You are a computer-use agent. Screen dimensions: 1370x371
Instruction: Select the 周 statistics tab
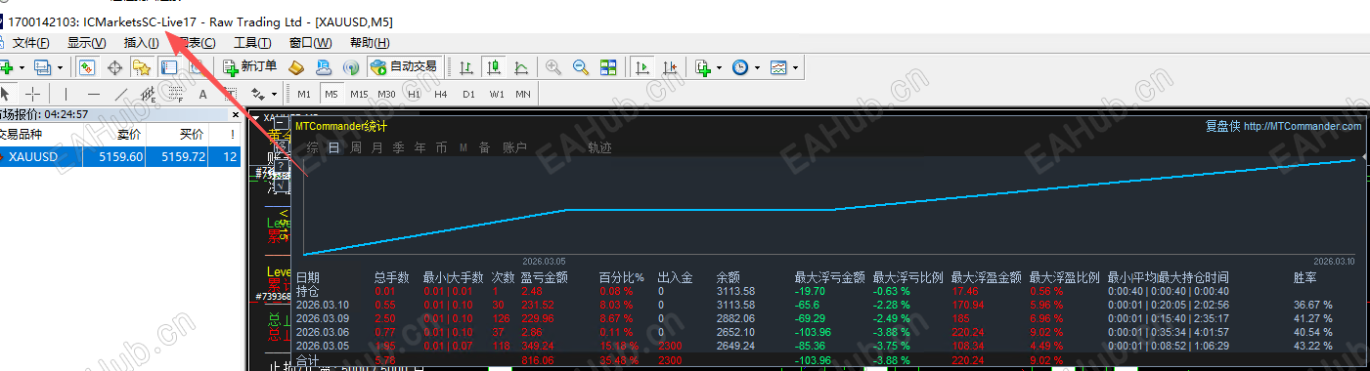coord(356,147)
